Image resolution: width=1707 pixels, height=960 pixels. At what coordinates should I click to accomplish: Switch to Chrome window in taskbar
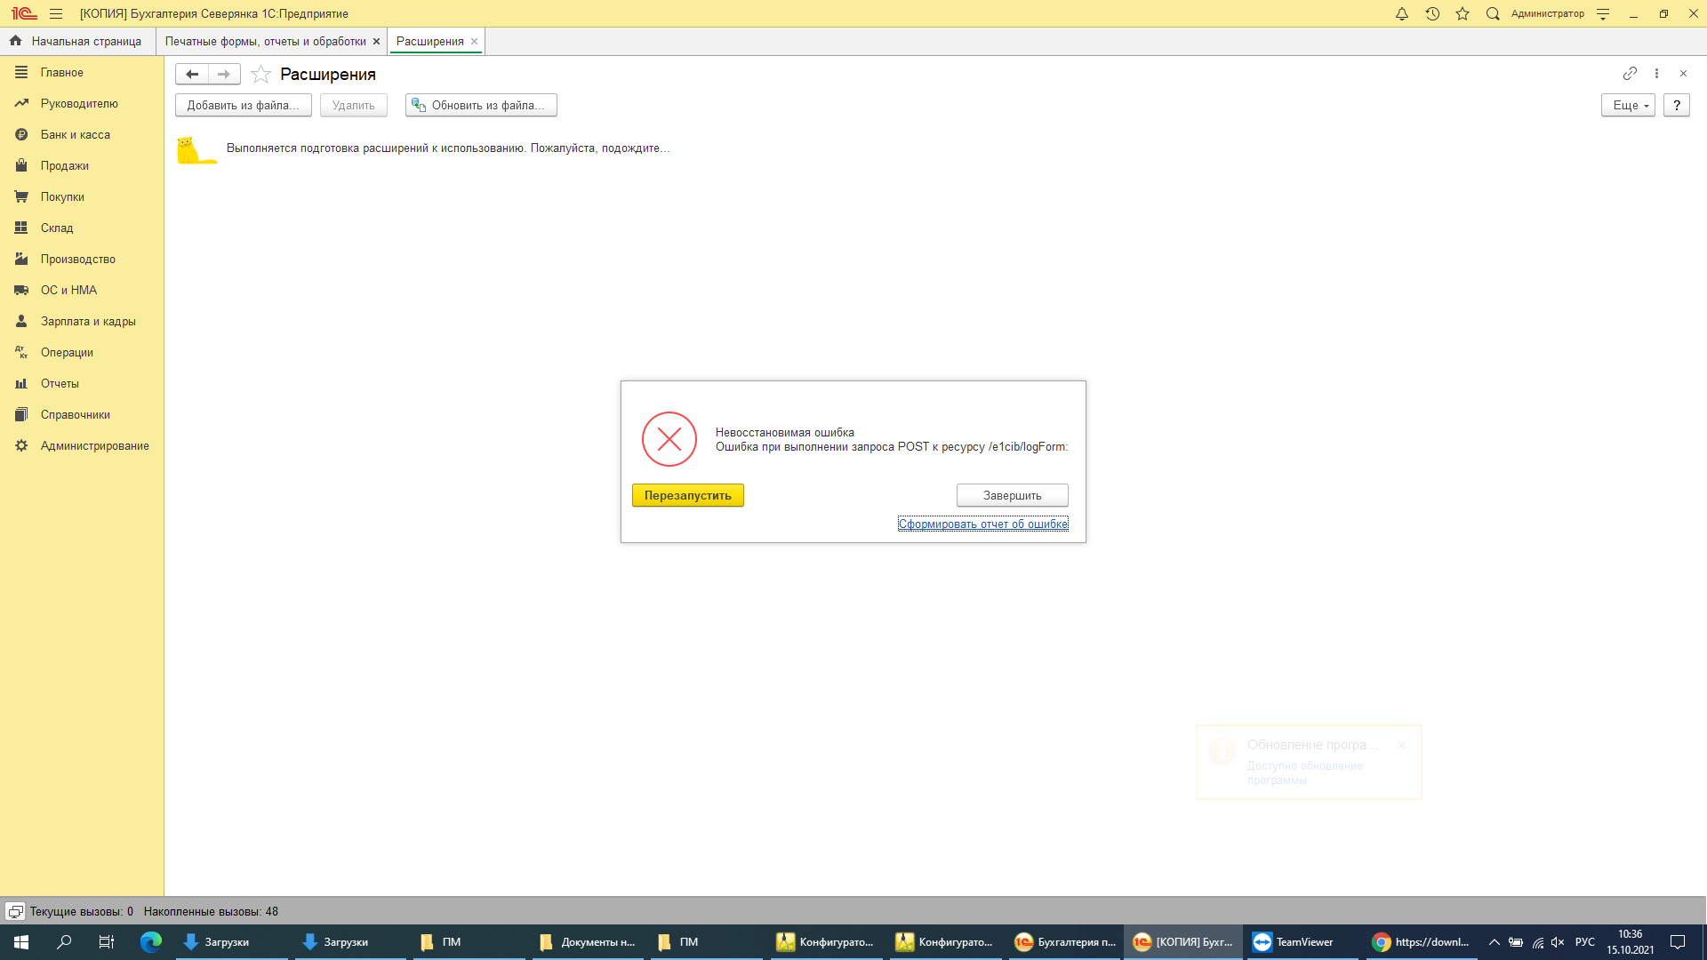coord(1420,941)
